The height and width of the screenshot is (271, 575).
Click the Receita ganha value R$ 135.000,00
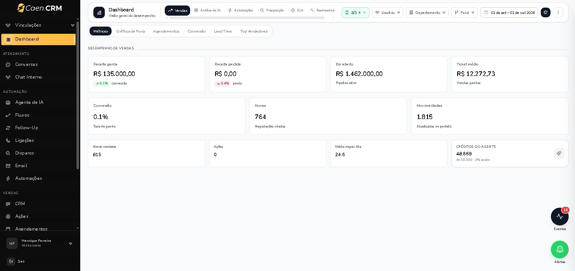click(x=114, y=74)
